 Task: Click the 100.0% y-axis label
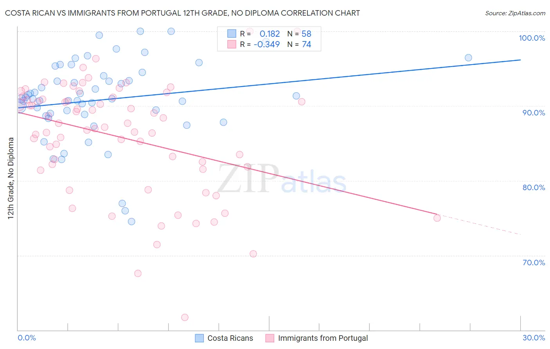[532, 38]
